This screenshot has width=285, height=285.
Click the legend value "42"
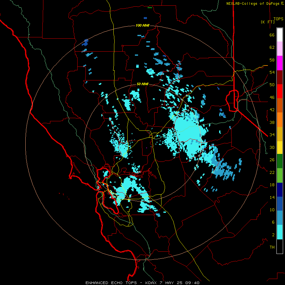coord(272,110)
